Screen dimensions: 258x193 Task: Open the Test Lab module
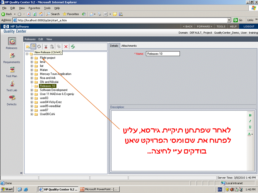coord(12,86)
